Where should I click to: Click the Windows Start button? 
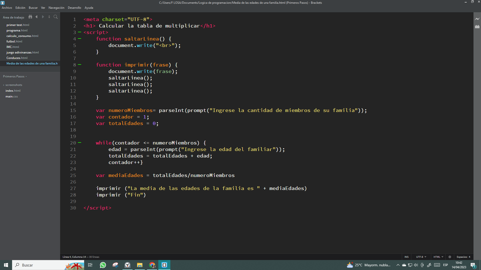point(6,265)
